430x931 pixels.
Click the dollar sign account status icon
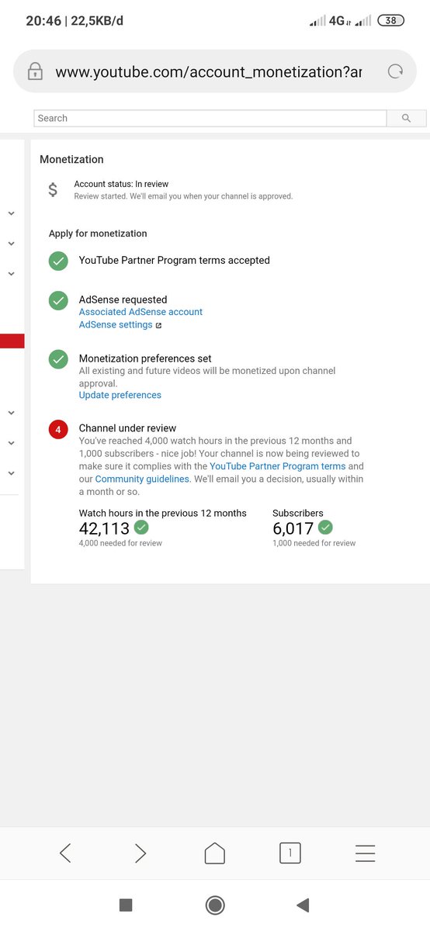point(53,189)
